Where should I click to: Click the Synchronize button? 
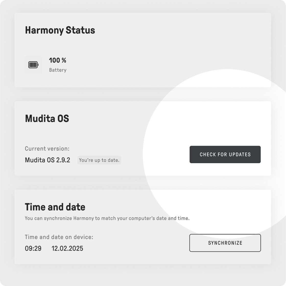pyautogui.click(x=225, y=243)
